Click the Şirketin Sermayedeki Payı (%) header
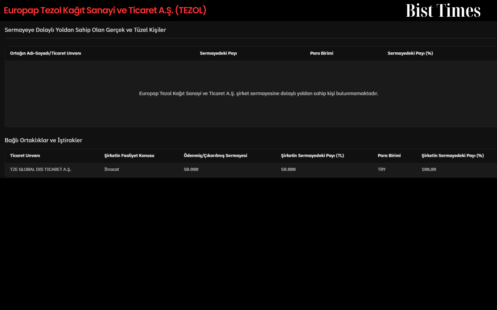The width and height of the screenshot is (497, 310). pyautogui.click(x=453, y=156)
